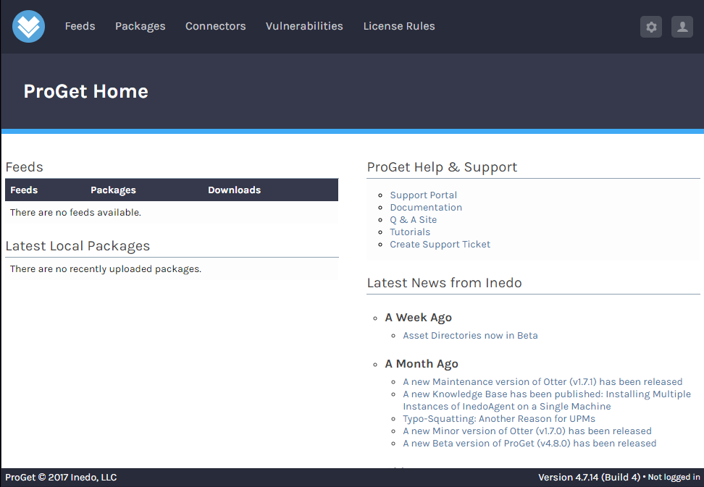Select Vulnerabilities in the top navigation
704x487 pixels.
pyautogui.click(x=304, y=26)
